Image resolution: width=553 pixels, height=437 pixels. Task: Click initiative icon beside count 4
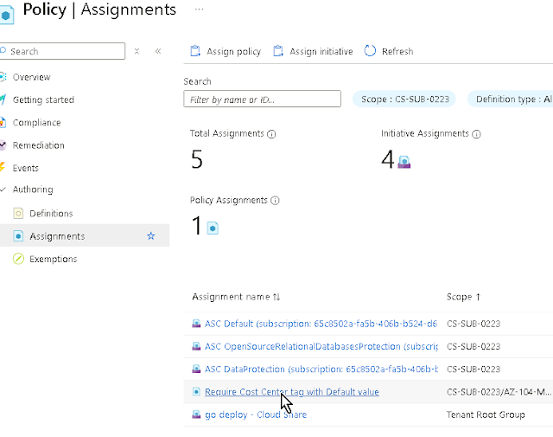click(404, 162)
